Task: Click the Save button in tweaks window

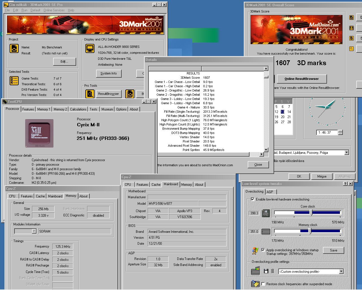Action: coord(333,250)
